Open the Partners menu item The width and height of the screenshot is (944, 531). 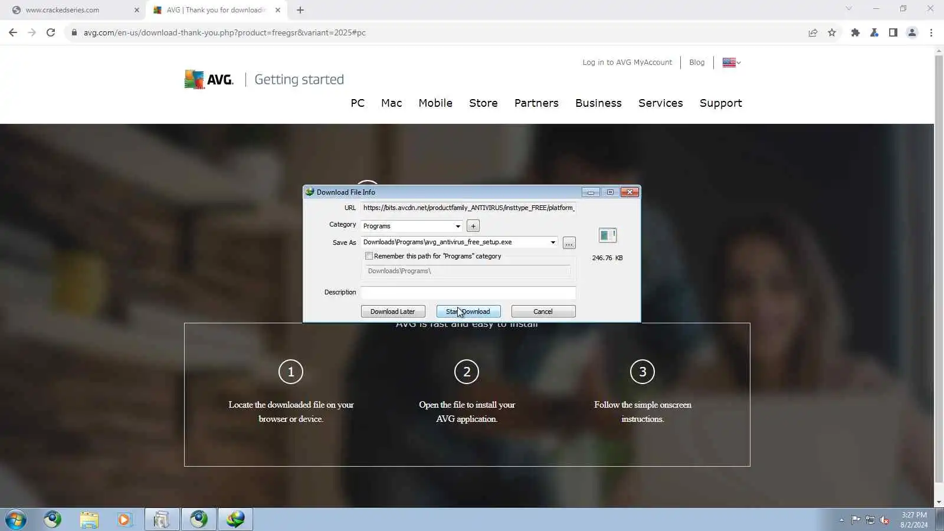coord(536,103)
